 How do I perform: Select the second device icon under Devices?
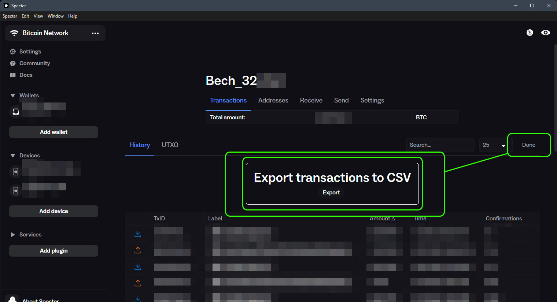[16, 190]
